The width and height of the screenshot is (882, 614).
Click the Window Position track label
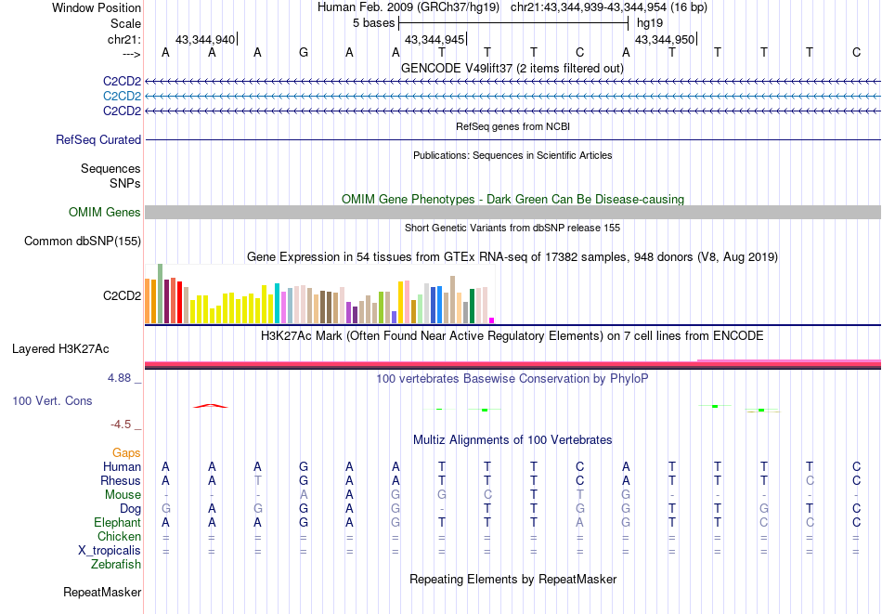click(x=97, y=7)
